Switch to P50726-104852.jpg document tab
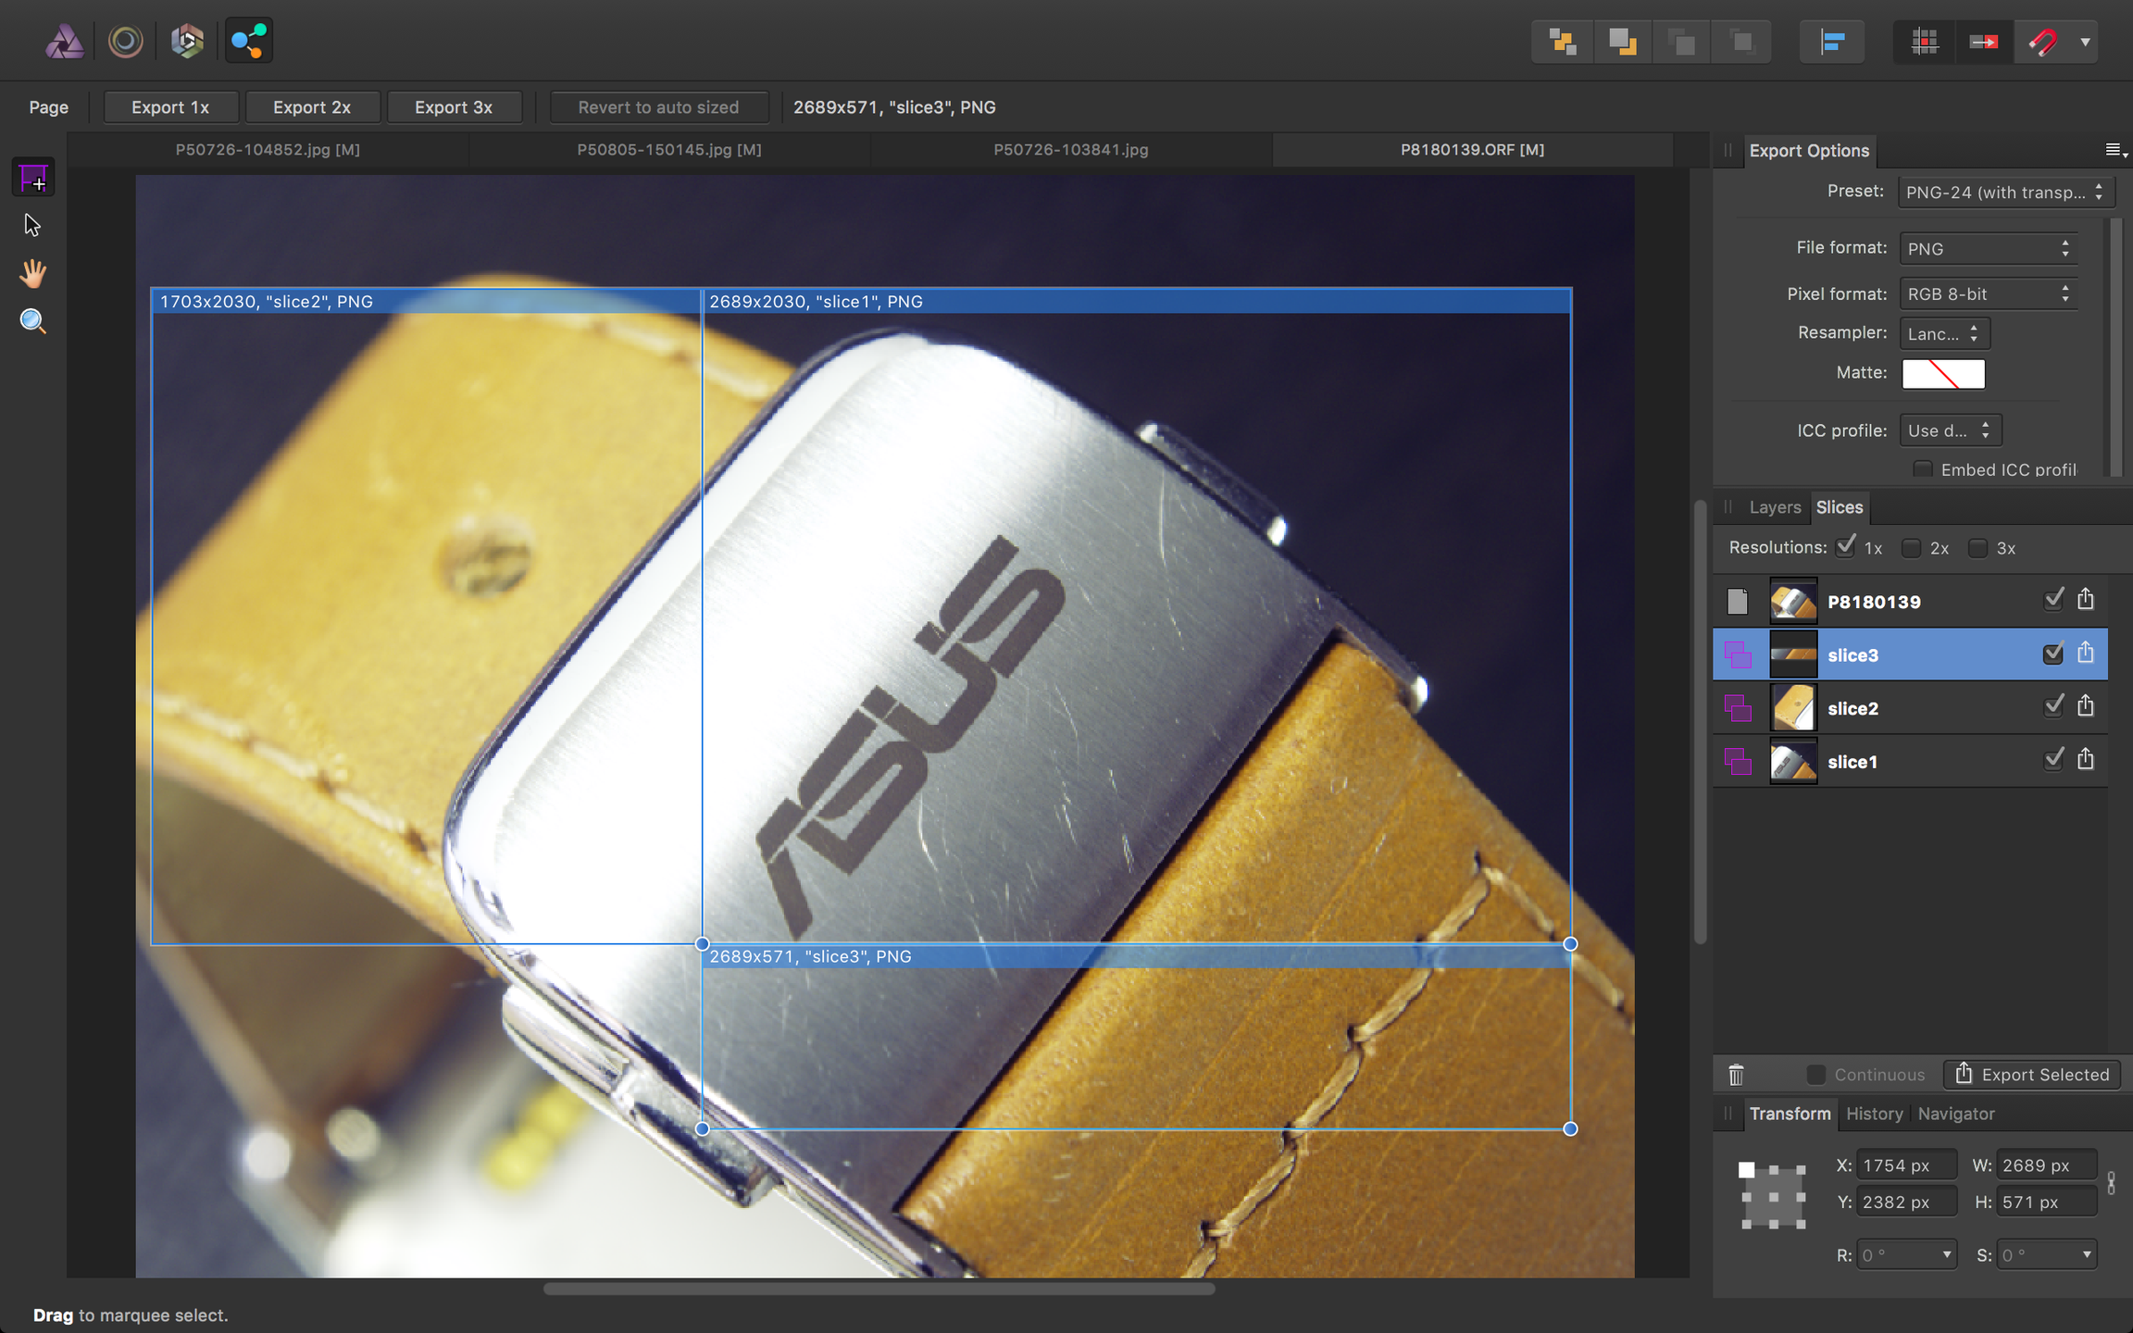The width and height of the screenshot is (2133, 1333). (268, 149)
